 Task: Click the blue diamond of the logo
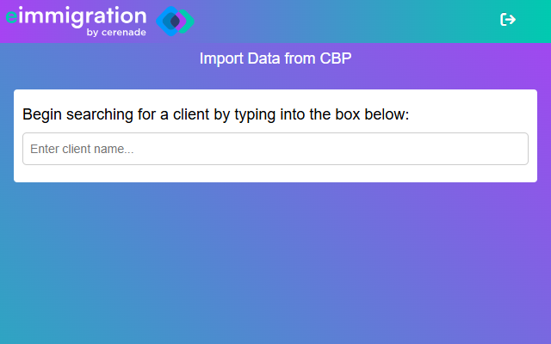(166, 21)
